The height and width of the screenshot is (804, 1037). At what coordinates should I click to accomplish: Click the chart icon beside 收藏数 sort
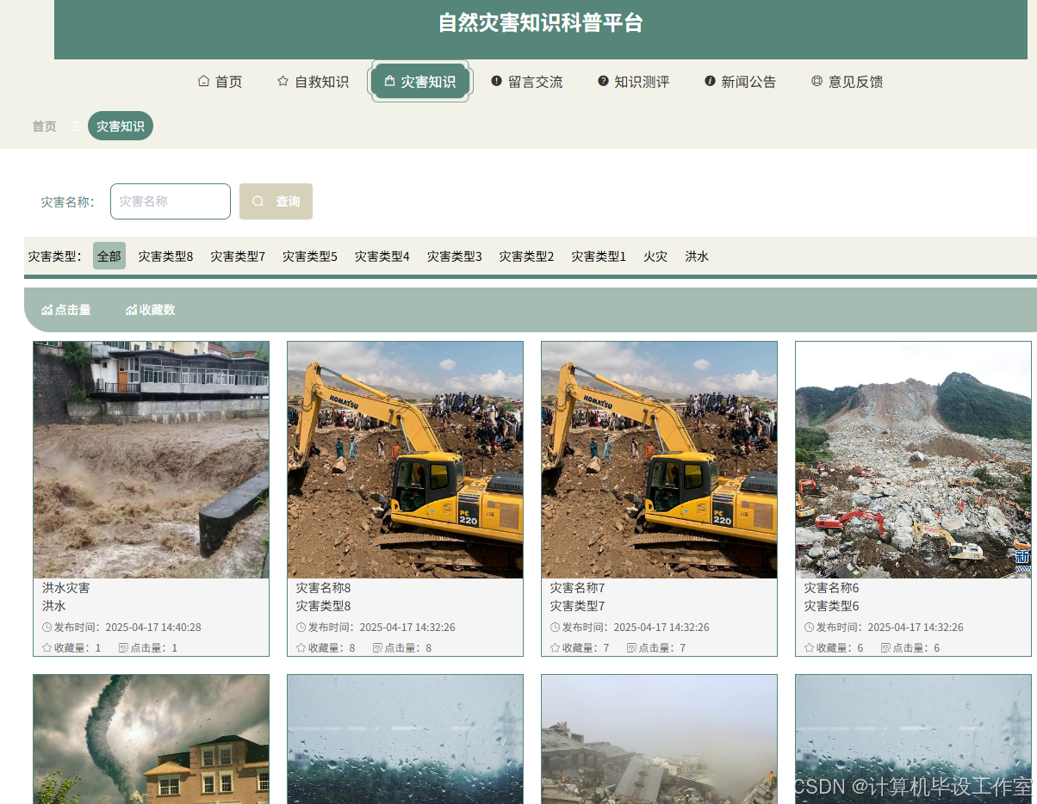coord(131,310)
